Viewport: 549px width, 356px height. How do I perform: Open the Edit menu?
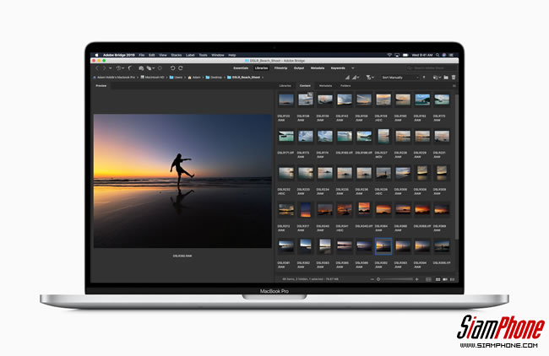tap(151, 55)
